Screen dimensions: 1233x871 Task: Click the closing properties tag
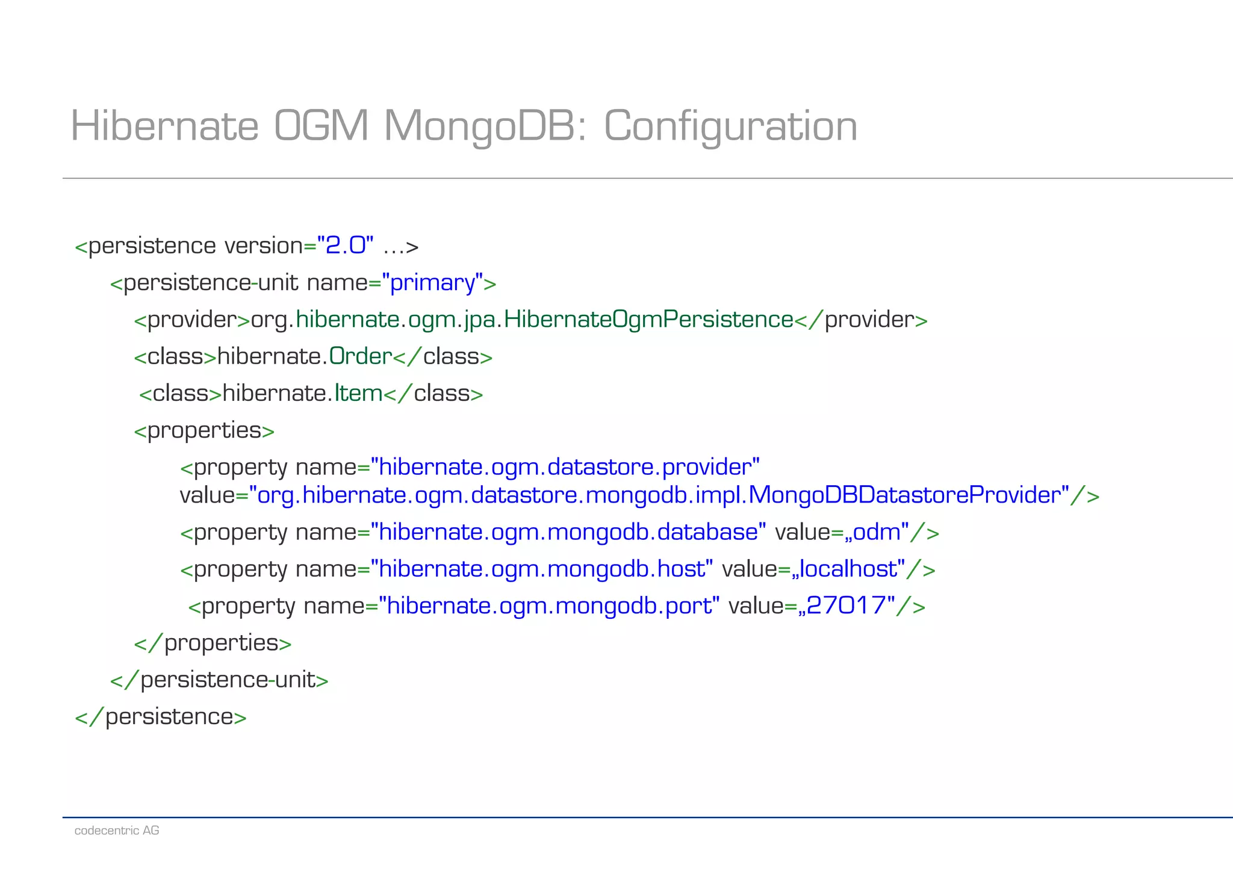click(x=213, y=643)
